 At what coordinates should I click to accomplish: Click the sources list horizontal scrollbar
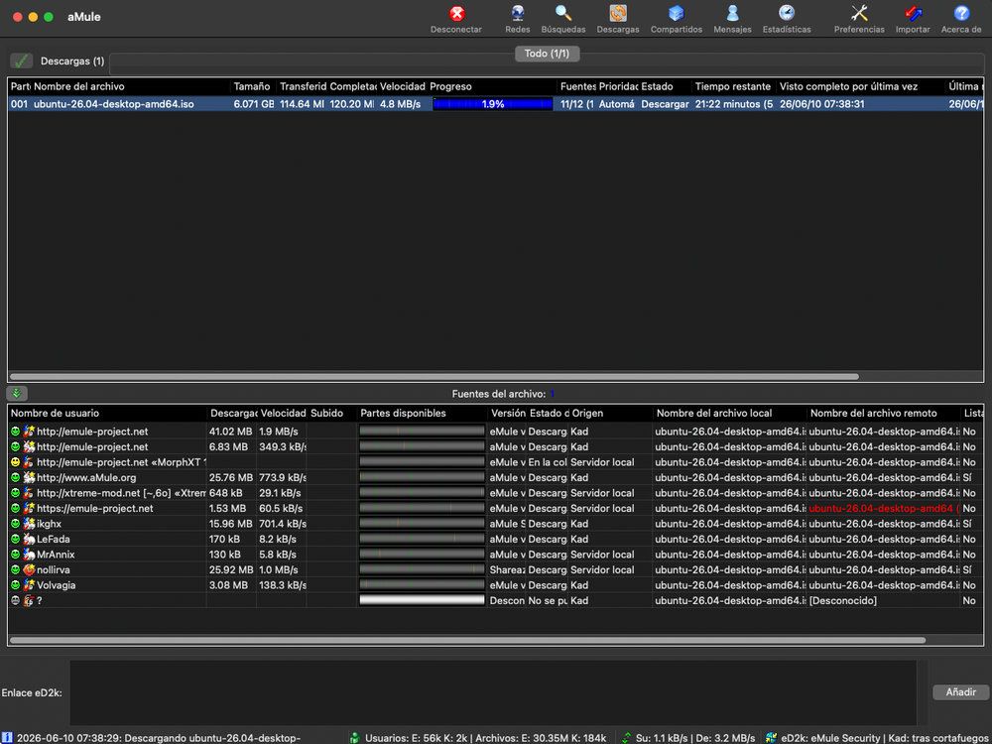click(x=467, y=640)
